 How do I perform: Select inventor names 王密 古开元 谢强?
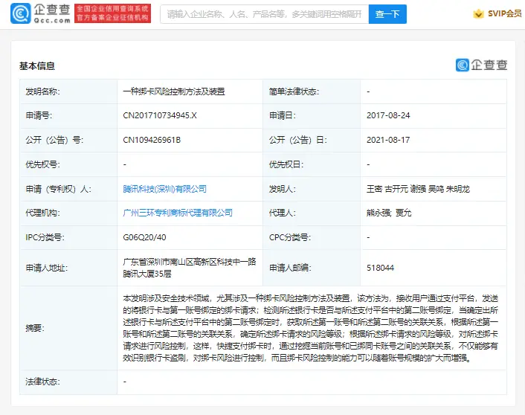point(396,189)
